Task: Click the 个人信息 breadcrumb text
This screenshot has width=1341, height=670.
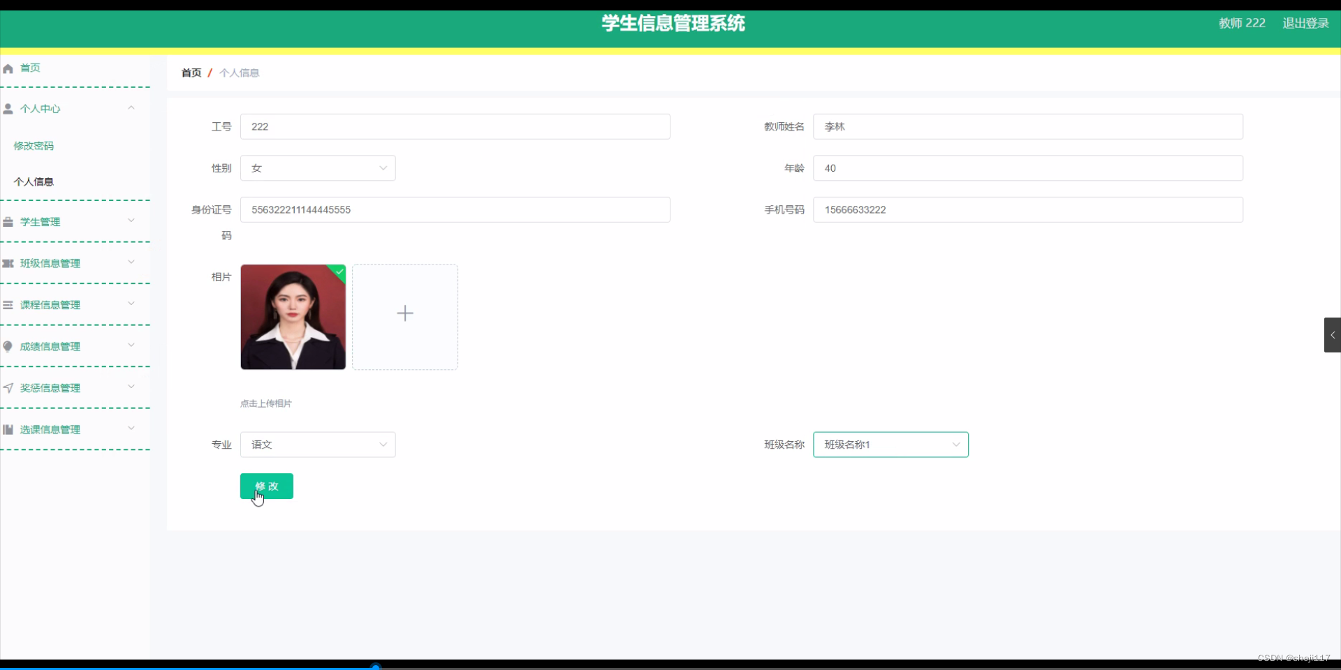Action: click(x=239, y=73)
